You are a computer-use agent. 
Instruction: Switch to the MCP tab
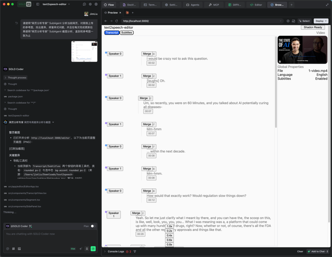tap(214, 5)
